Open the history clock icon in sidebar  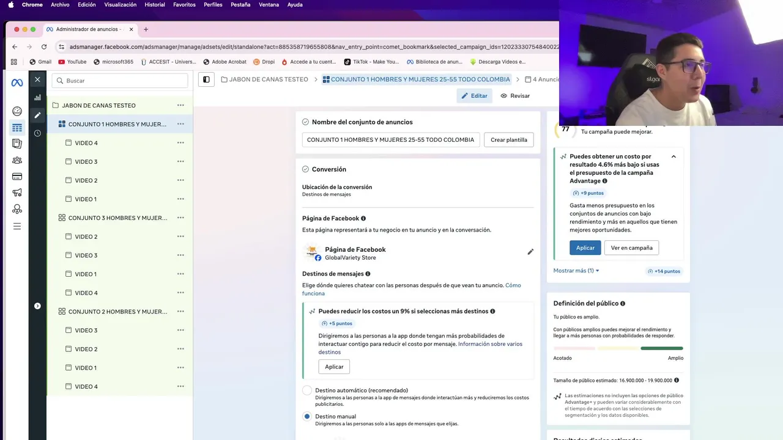coord(37,133)
